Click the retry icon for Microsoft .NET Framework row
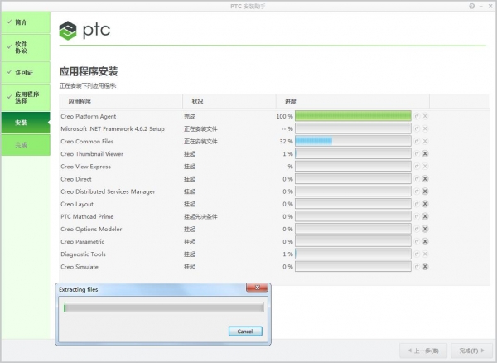 click(417, 128)
